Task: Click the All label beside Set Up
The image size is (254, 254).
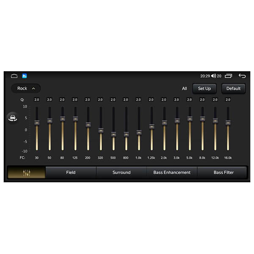Action: (184, 88)
